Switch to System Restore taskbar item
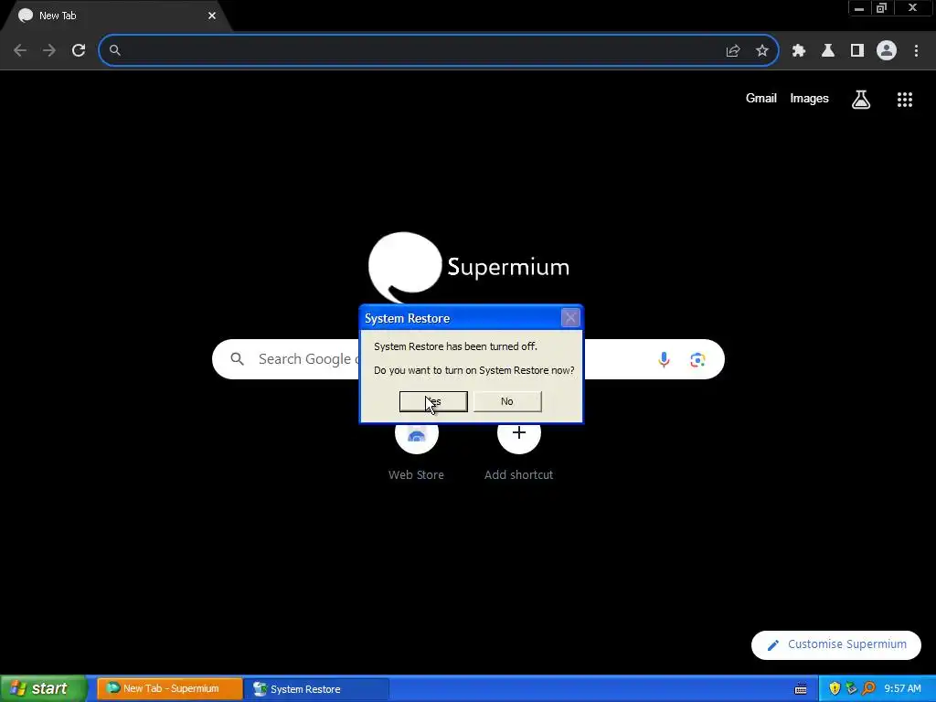This screenshot has height=702, width=936. point(316,689)
